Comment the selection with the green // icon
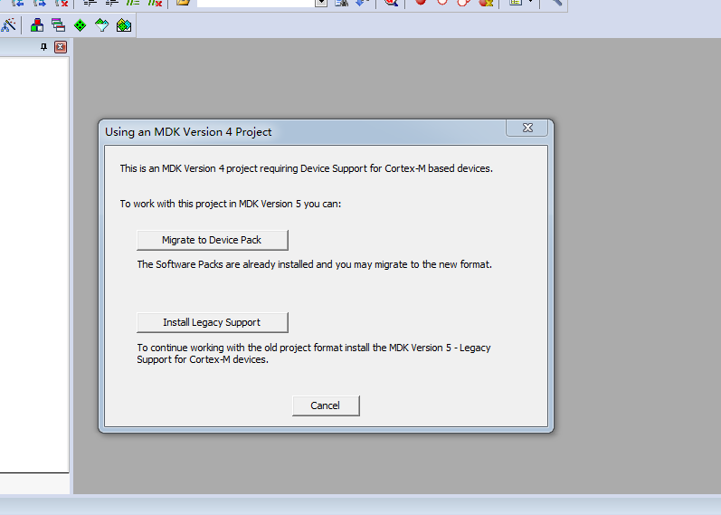 click(133, 3)
